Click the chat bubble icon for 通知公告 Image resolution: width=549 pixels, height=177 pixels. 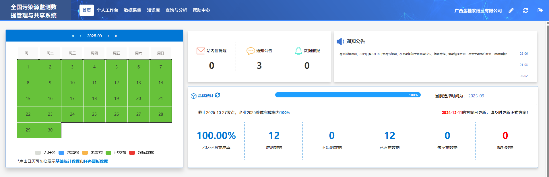coord(251,51)
